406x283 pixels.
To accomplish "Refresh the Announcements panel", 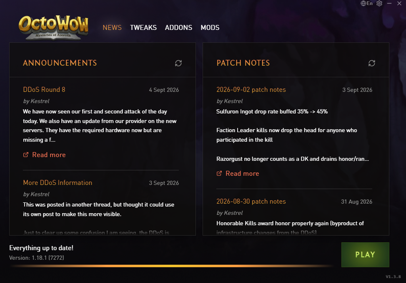I will point(178,63).
